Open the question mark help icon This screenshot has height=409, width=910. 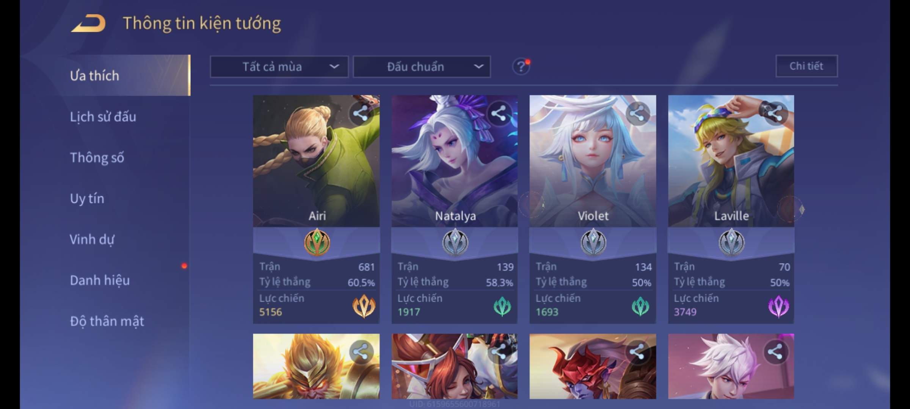(x=521, y=67)
